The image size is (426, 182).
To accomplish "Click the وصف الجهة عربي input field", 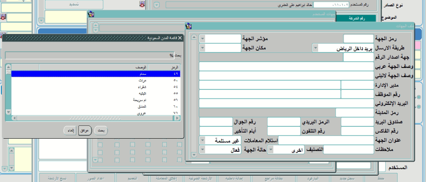I will (x=286, y=67).
